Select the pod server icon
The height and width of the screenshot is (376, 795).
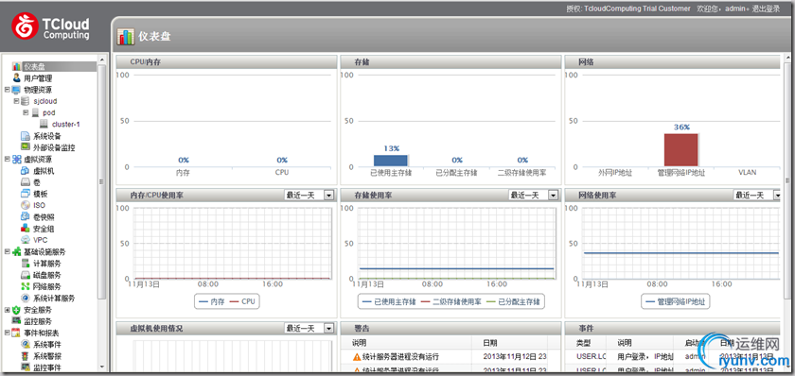(35, 112)
